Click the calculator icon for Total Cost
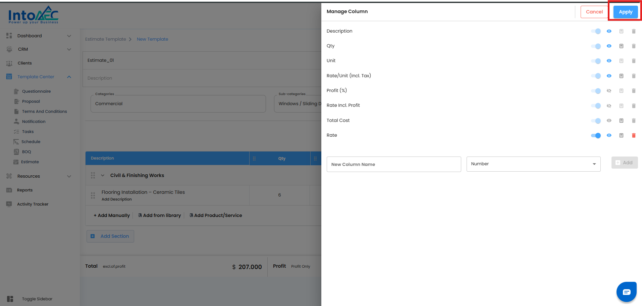This screenshot has width=642, height=306. [621, 121]
